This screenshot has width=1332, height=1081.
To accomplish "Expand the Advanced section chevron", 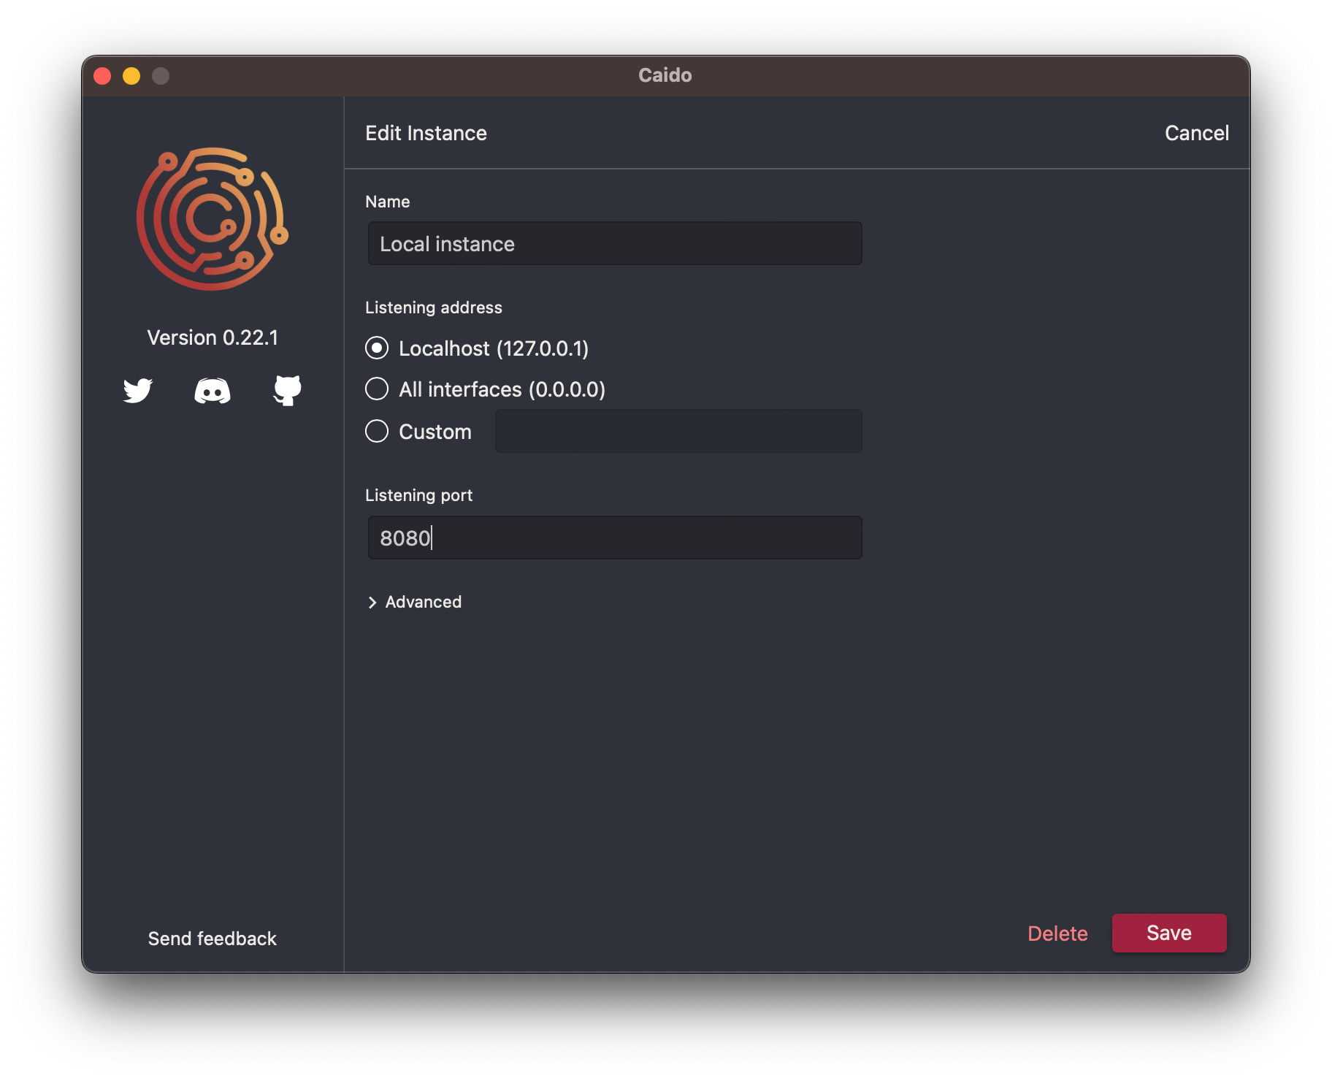I will coord(372,603).
